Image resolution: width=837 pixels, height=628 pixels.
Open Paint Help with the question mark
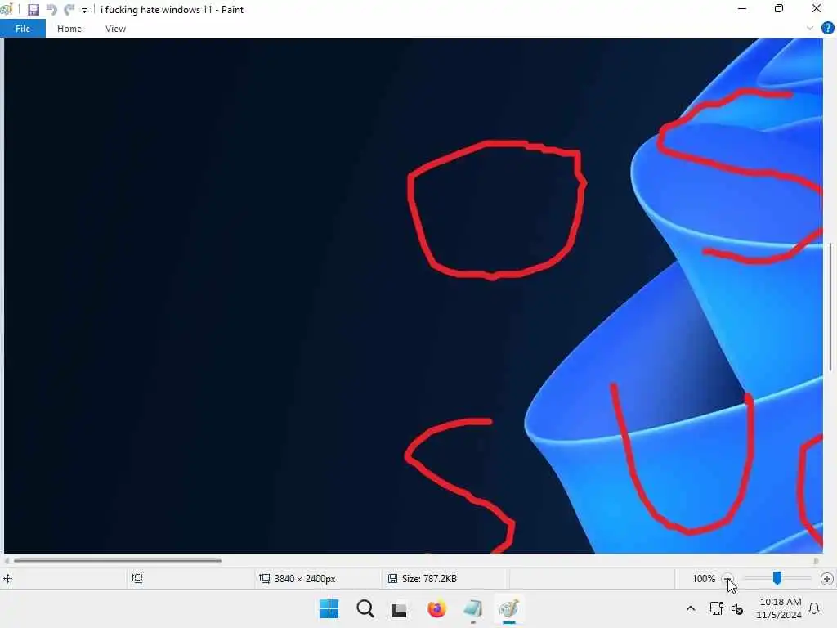[x=827, y=28]
